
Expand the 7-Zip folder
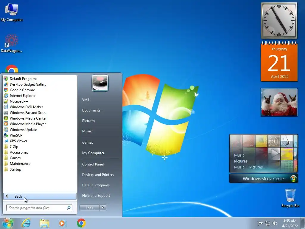pos(14,147)
